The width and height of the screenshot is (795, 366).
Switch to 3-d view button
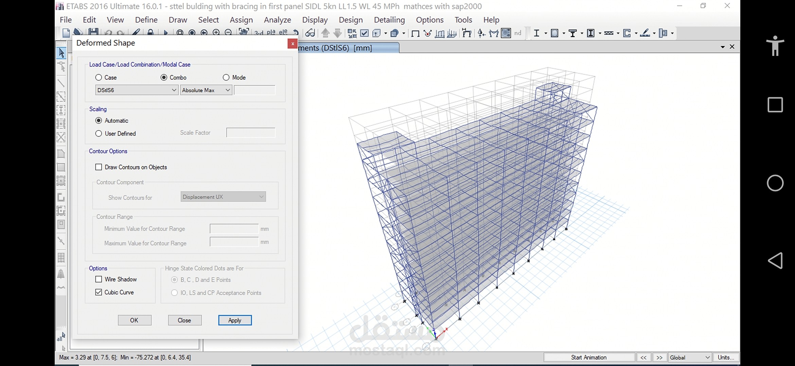tap(259, 33)
